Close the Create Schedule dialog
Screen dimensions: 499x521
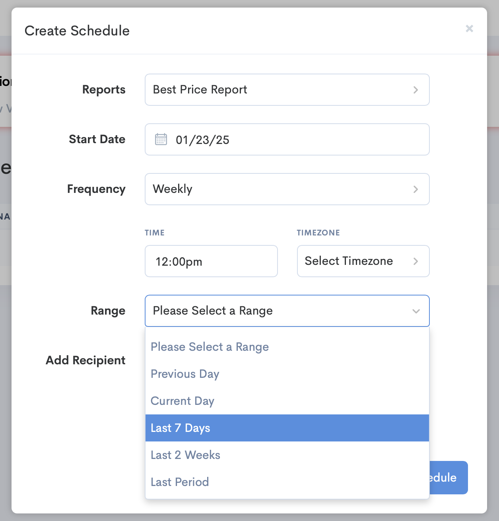pos(469,29)
